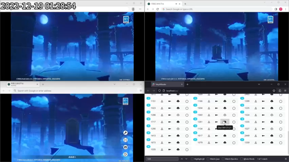289x162 pixels.
Task: Open new tab in TobyMStudio window
Action: [187, 84]
